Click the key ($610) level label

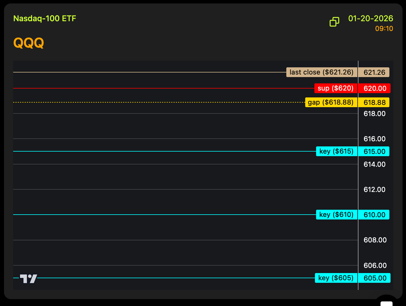(337, 215)
